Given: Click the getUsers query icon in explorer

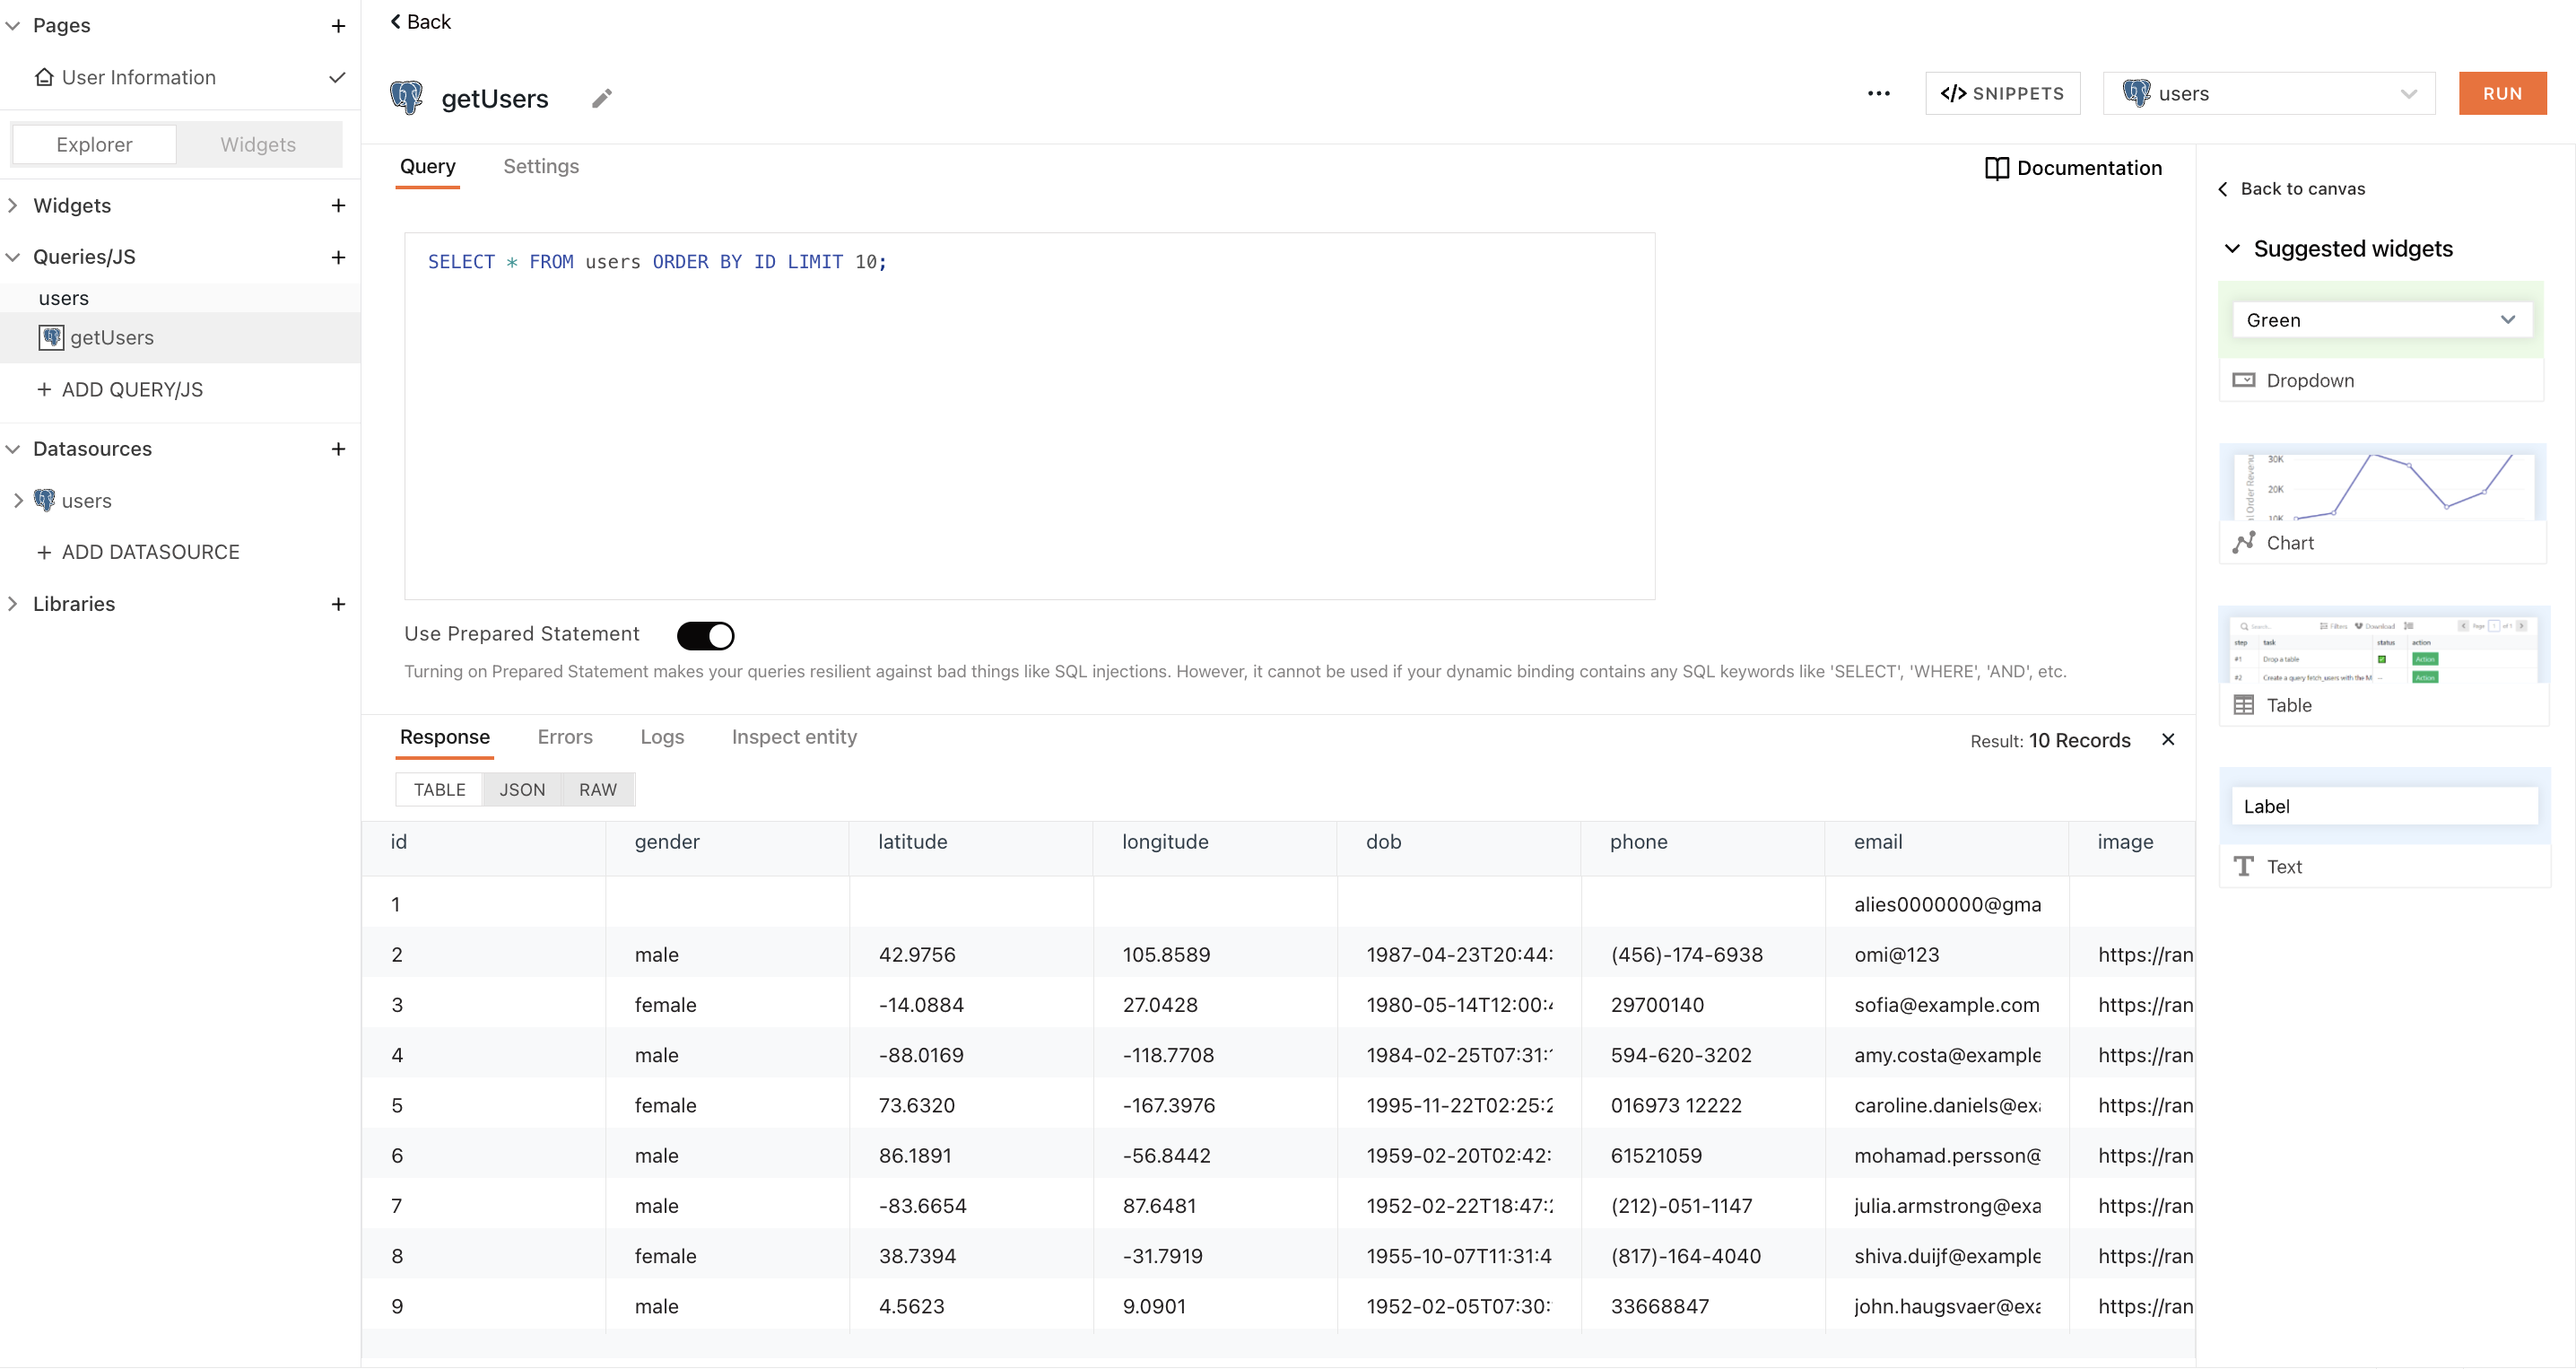Looking at the screenshot, I should 51,337.
